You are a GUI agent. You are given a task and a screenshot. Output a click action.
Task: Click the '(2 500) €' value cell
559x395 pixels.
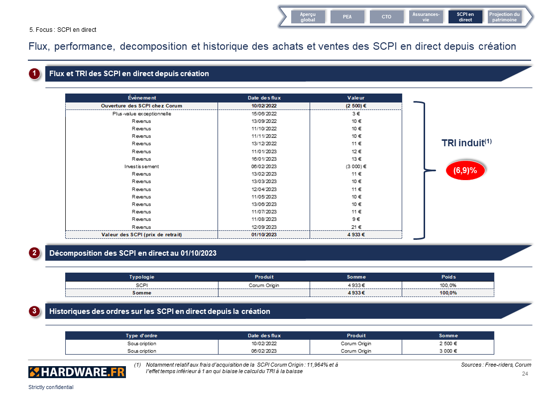[x=356, y=106]
